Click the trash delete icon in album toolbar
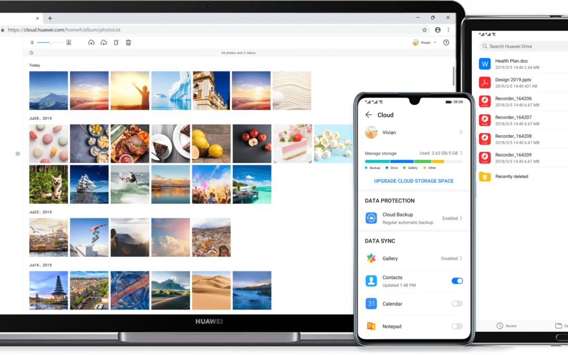The image size is (568, 355). pyautogui.click(x=128, y=43)
